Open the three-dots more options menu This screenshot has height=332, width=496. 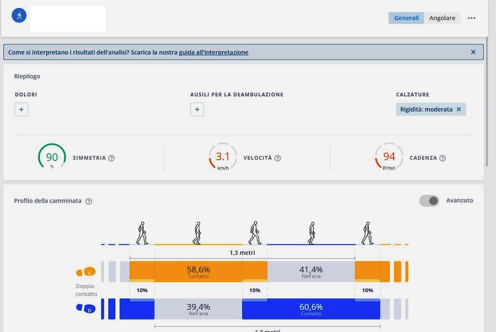pos(472,18)
